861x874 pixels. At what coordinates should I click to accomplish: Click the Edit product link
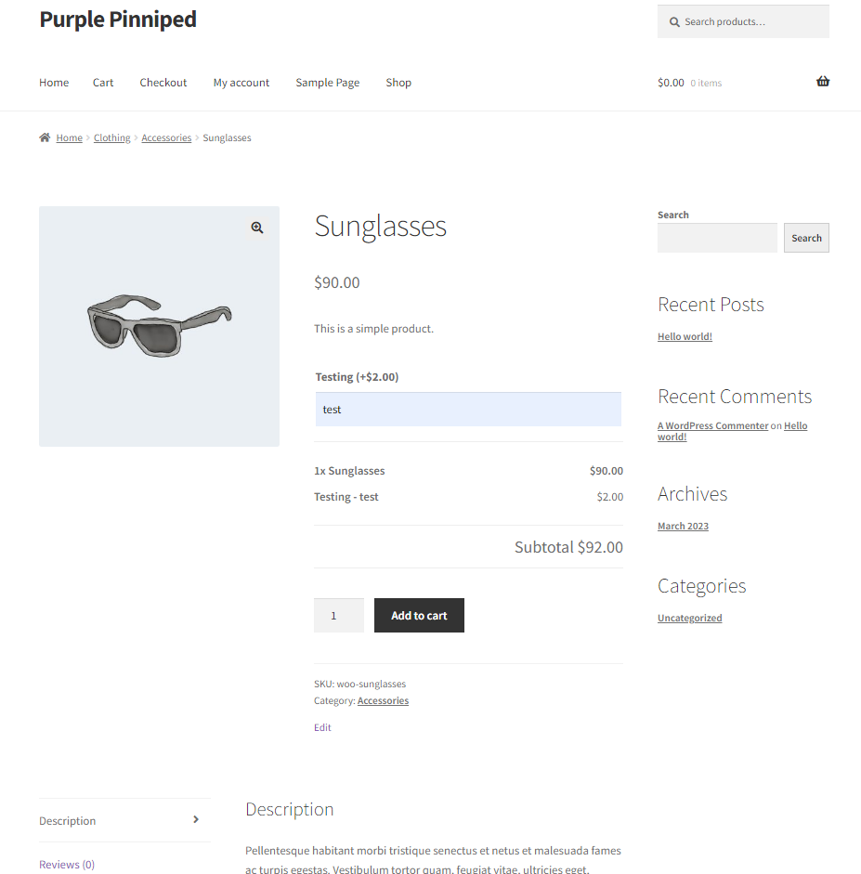coord(322,727)
